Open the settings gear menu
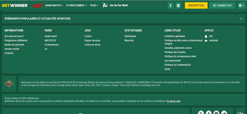This screenshot has width=247, height=114. pyautogui.click(x=242, y=5)
